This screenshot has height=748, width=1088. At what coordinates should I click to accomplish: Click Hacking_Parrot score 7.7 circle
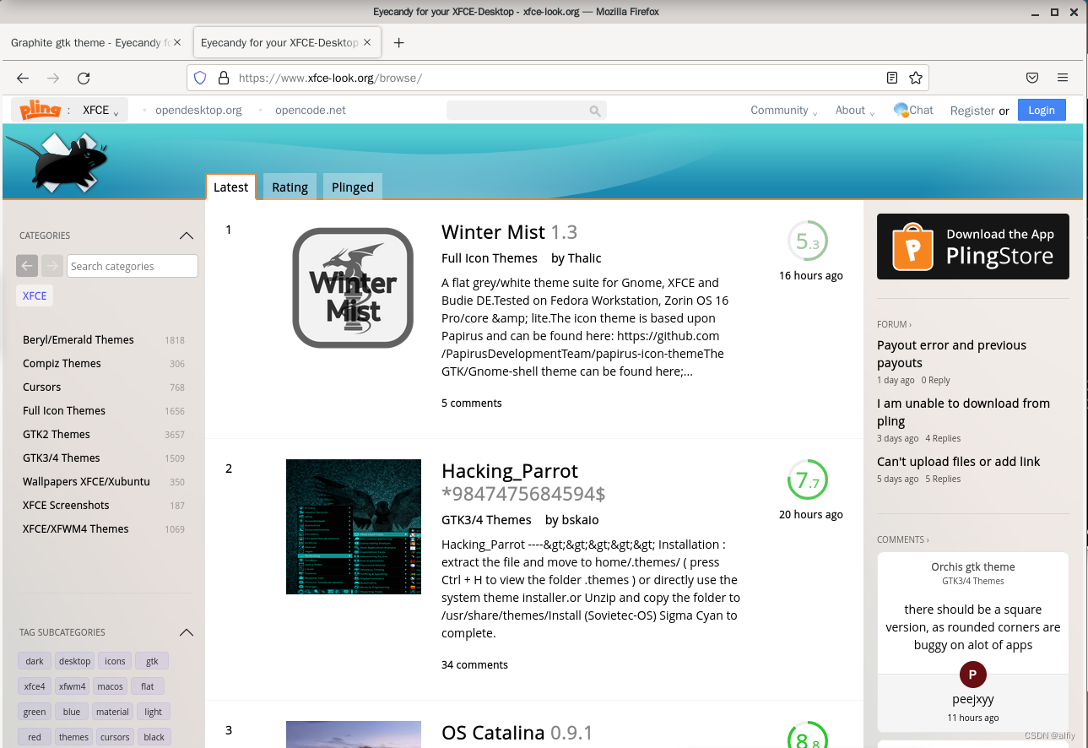click(808, 480)
